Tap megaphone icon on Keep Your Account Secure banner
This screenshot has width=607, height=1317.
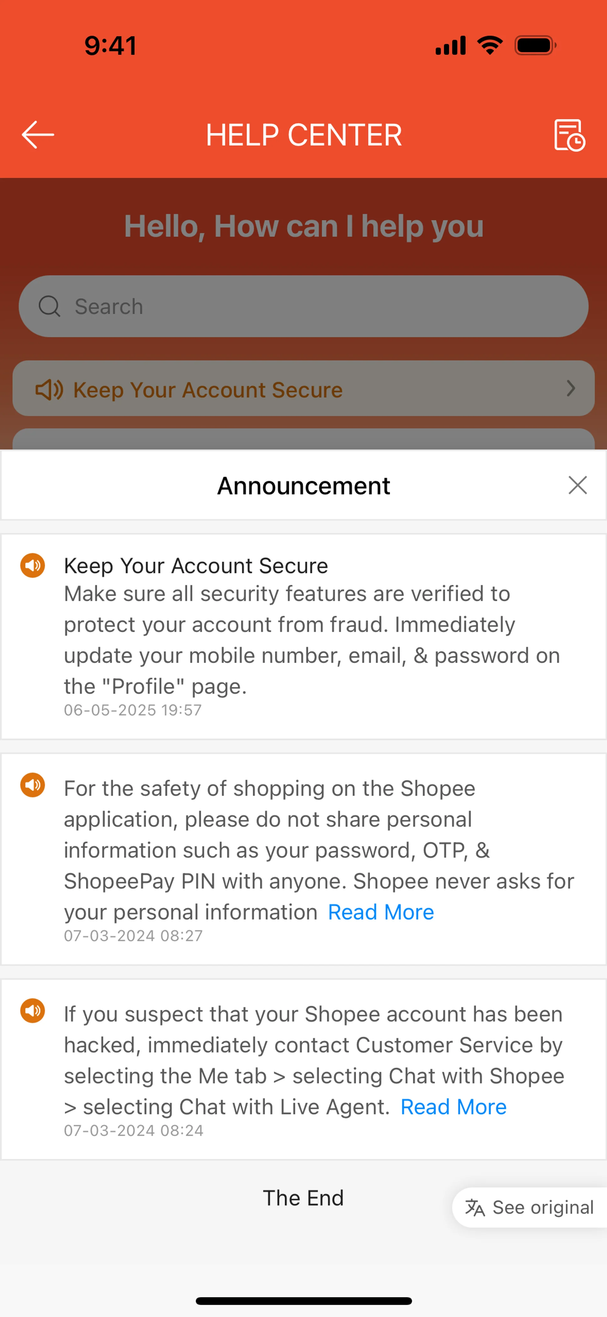point(49,390)
